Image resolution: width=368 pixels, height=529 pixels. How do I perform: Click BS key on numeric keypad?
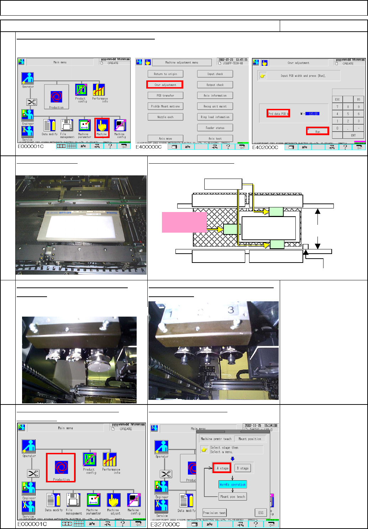coord(359,99)
